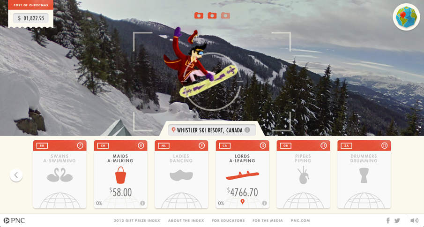This screenshot has width=424, height=227.
Task: Open 2012 Gift Prize Index link
Action: 137,220
